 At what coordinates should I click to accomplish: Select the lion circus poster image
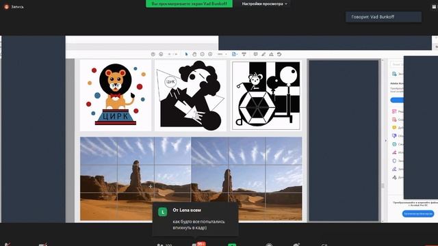point(116,95)
